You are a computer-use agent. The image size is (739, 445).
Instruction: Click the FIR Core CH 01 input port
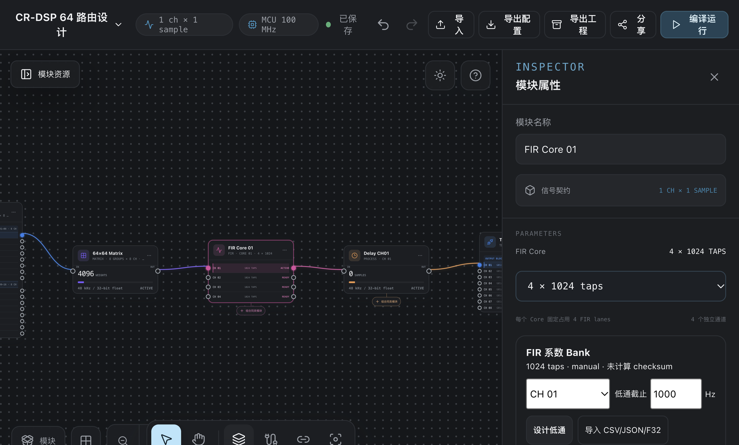coord(208,268)
